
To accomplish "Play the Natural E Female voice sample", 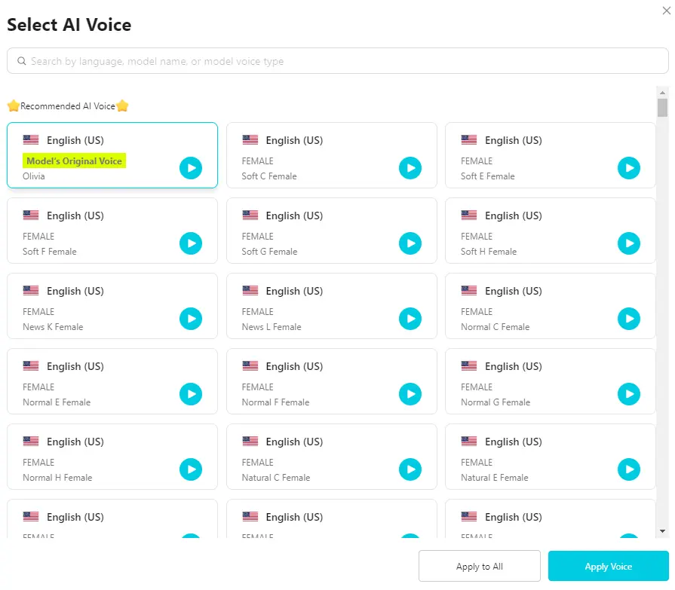I will (629, 469).
